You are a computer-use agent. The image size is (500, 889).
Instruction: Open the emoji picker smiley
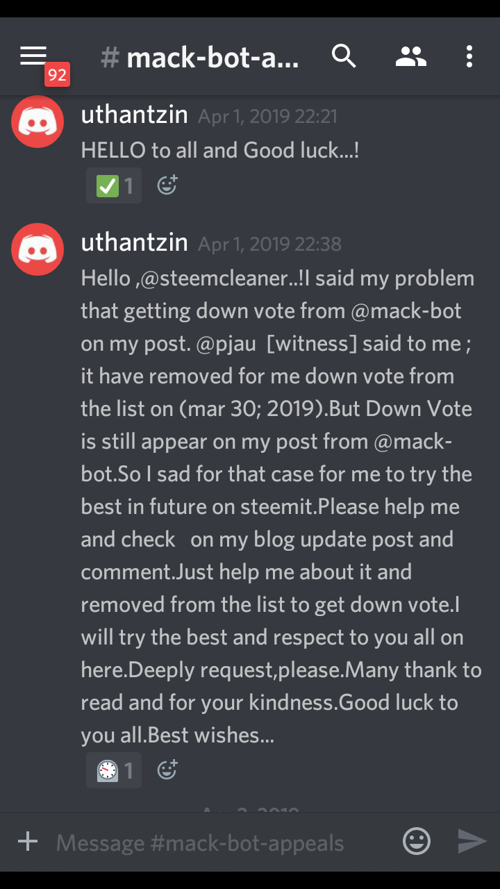tap(417, 842)
